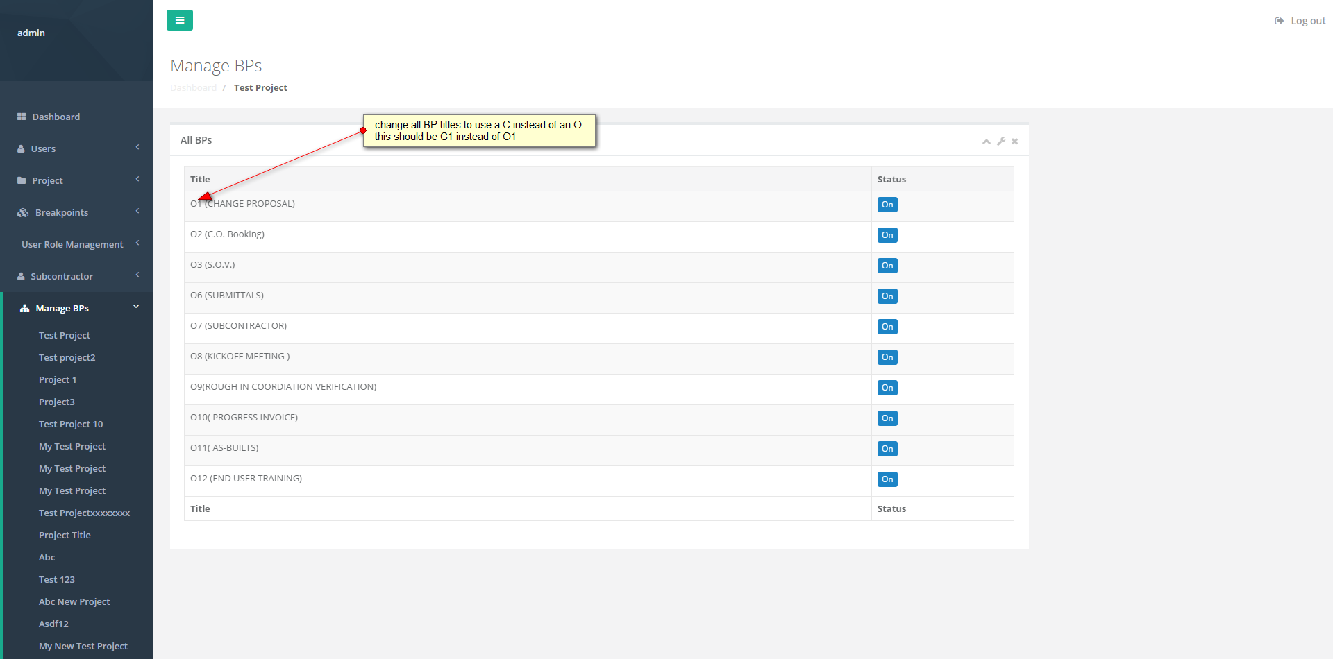The height and width of the screenshot is (659, 1333).
Task: Select Test Project 10 in sidebar
Action: [71, 424]
